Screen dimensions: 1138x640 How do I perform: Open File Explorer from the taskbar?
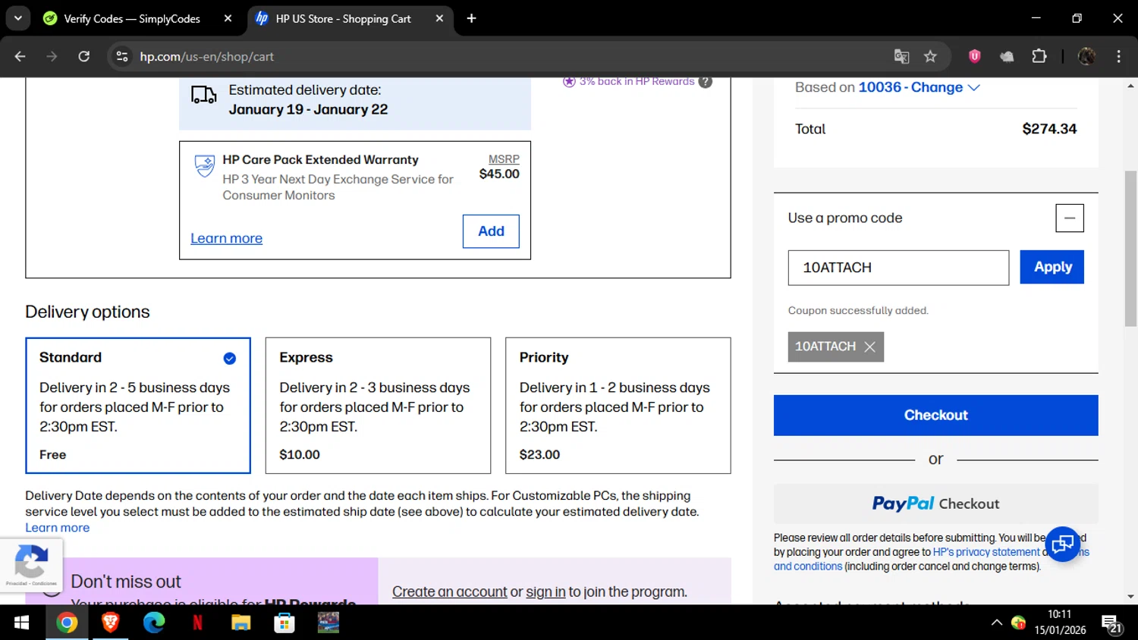tap(241, 623)
